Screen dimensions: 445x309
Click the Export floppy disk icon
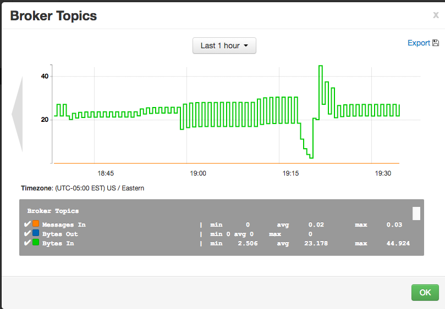[436, 43]
